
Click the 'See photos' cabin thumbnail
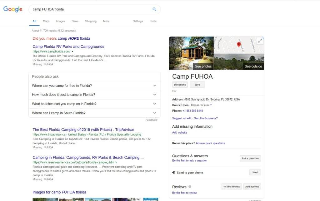191,53
